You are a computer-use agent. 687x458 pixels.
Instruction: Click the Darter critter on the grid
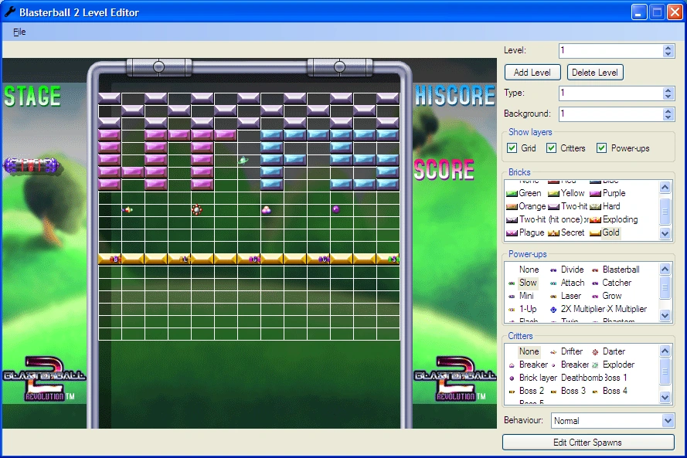(x=197, y=210)
